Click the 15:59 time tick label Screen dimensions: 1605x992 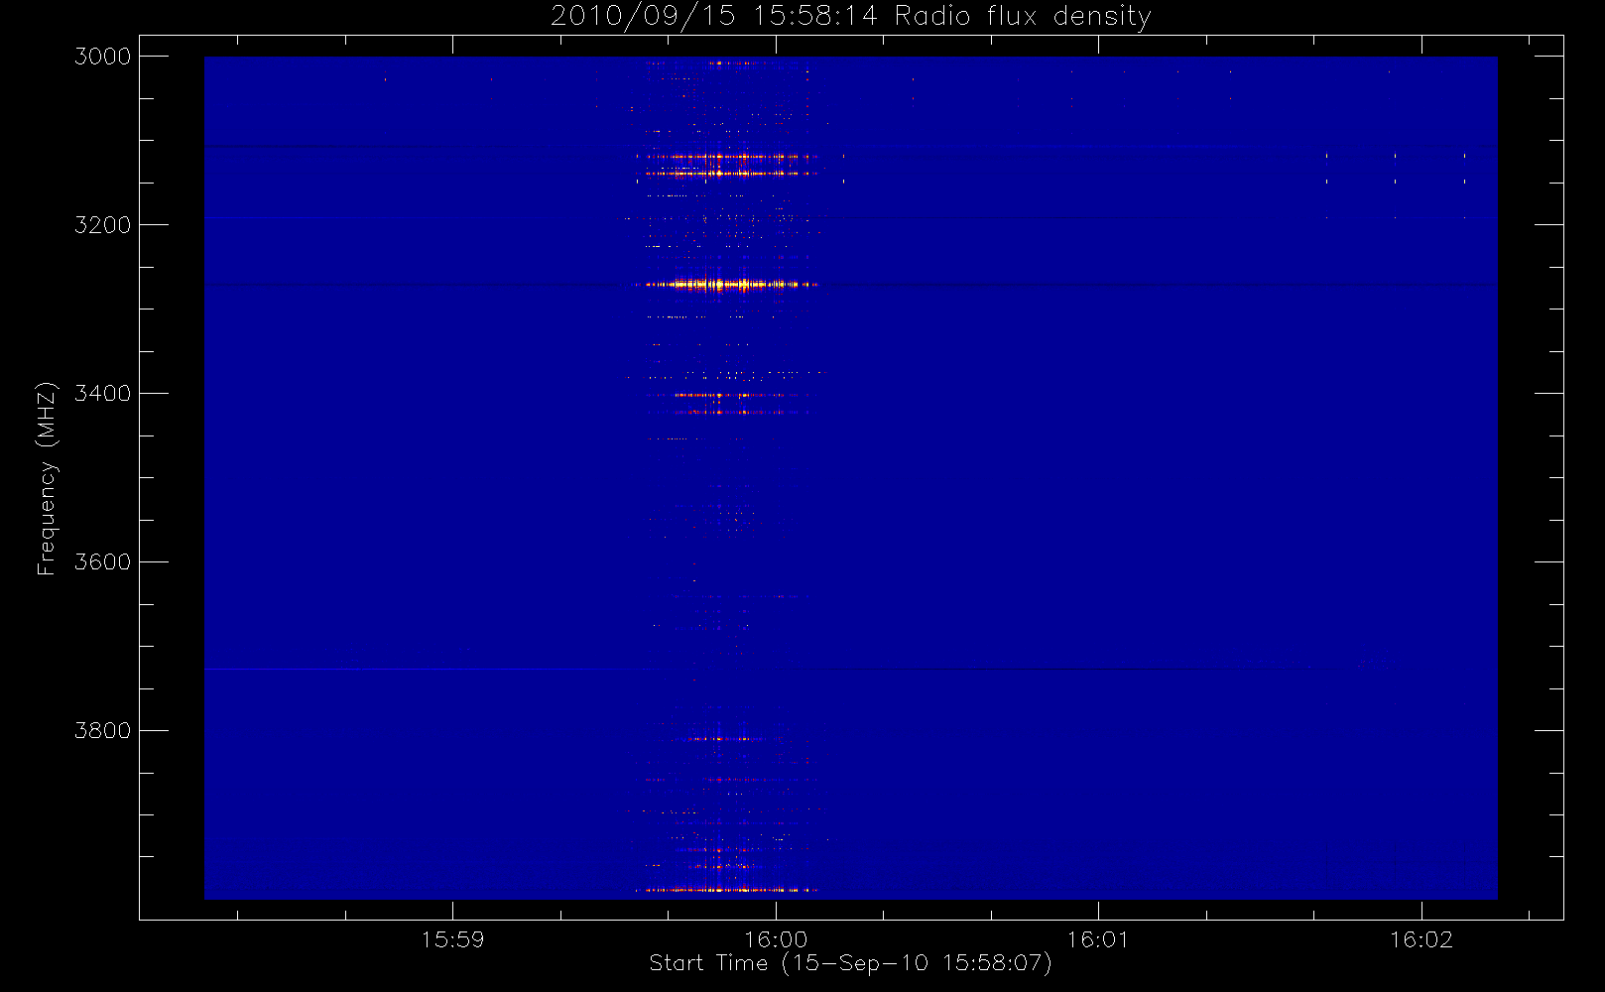453,939
